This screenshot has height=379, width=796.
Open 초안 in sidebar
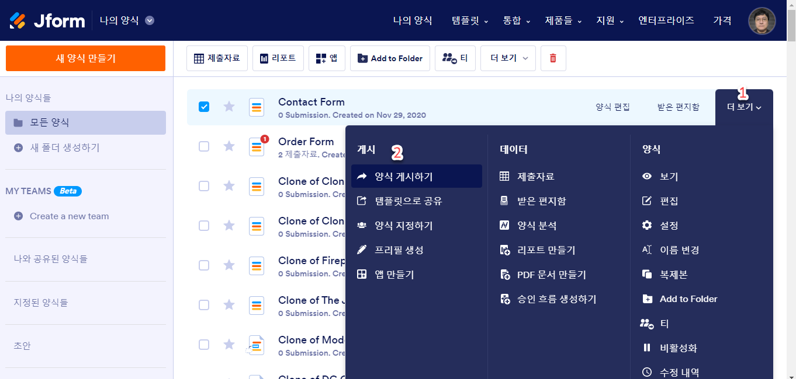(22, 346)
